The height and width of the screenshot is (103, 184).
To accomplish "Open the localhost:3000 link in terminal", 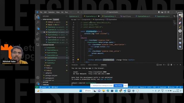I will coord(97,72).
